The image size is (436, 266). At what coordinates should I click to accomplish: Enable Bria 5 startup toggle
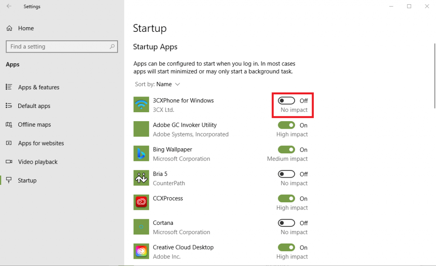tap(287, 174)
